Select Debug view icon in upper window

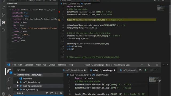pos(3,22)
